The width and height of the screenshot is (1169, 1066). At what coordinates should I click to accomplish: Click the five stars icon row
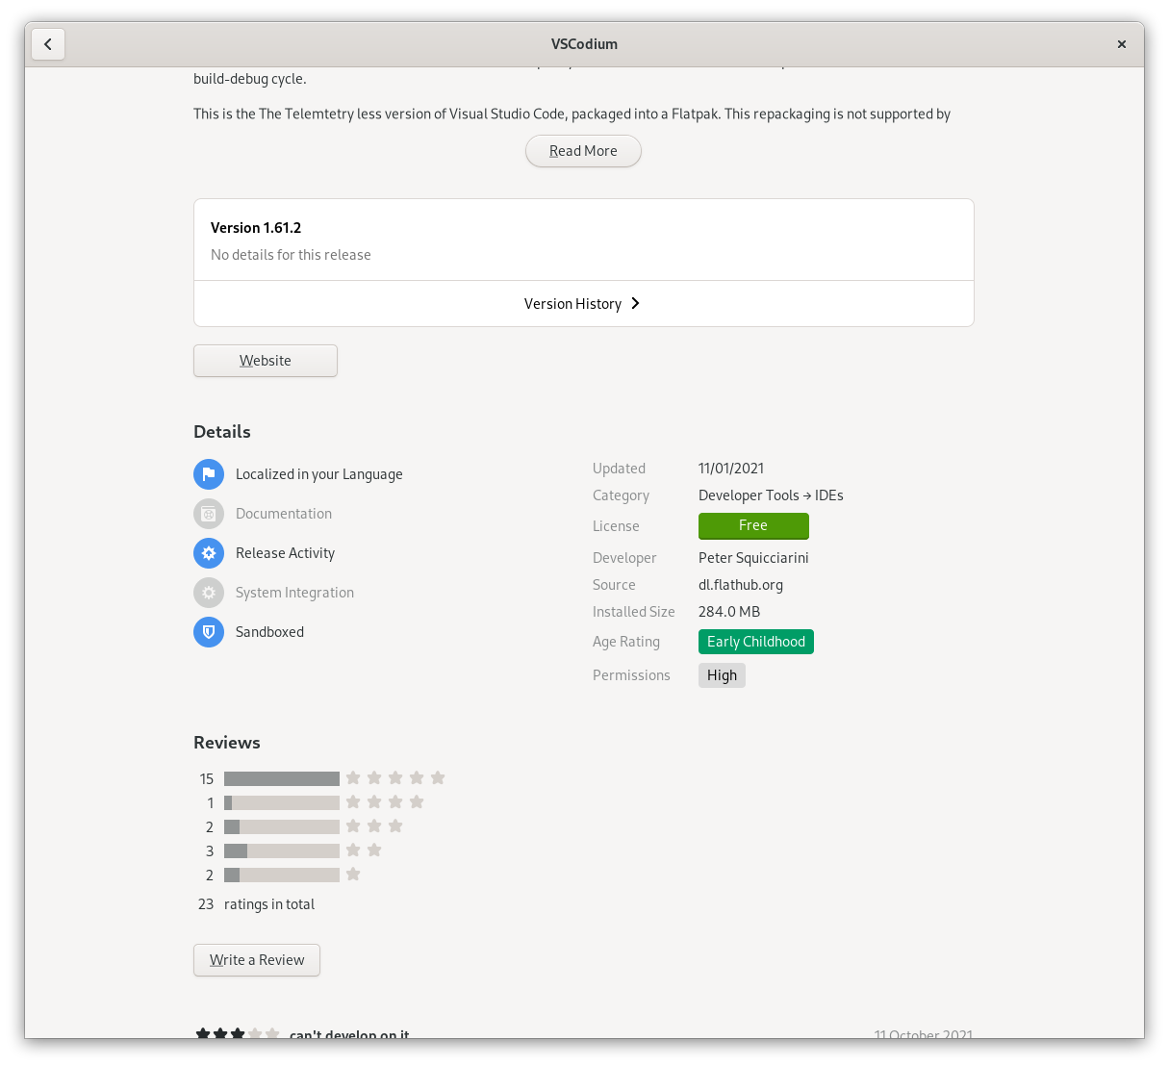395,777
